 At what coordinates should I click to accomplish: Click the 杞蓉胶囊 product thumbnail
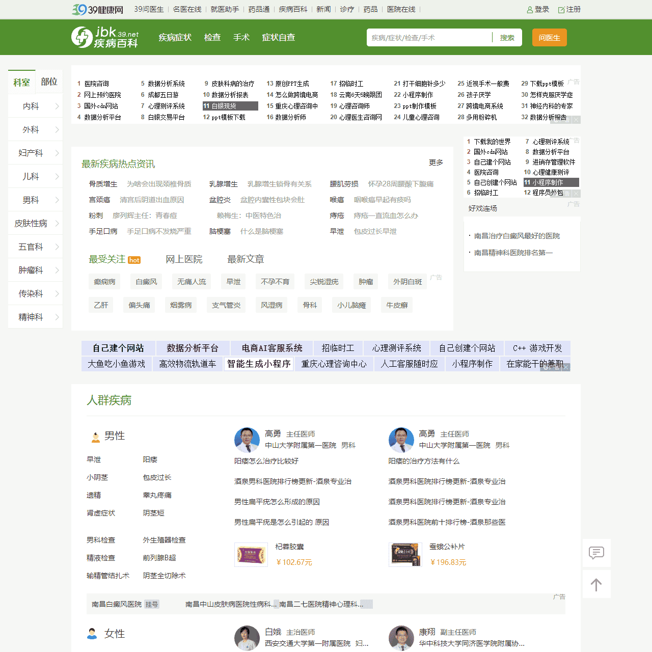[251, 554]
